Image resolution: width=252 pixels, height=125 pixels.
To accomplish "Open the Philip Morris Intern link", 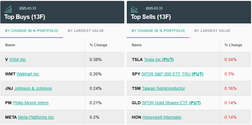I will click(x=30, y=103).
